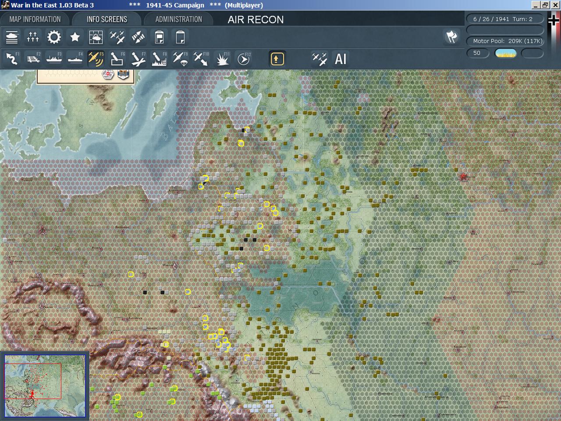Open the losses screen with crosses icon
The height and width of the screenshot is (421, 561).
pyautogui.click(x=33, y=37)
